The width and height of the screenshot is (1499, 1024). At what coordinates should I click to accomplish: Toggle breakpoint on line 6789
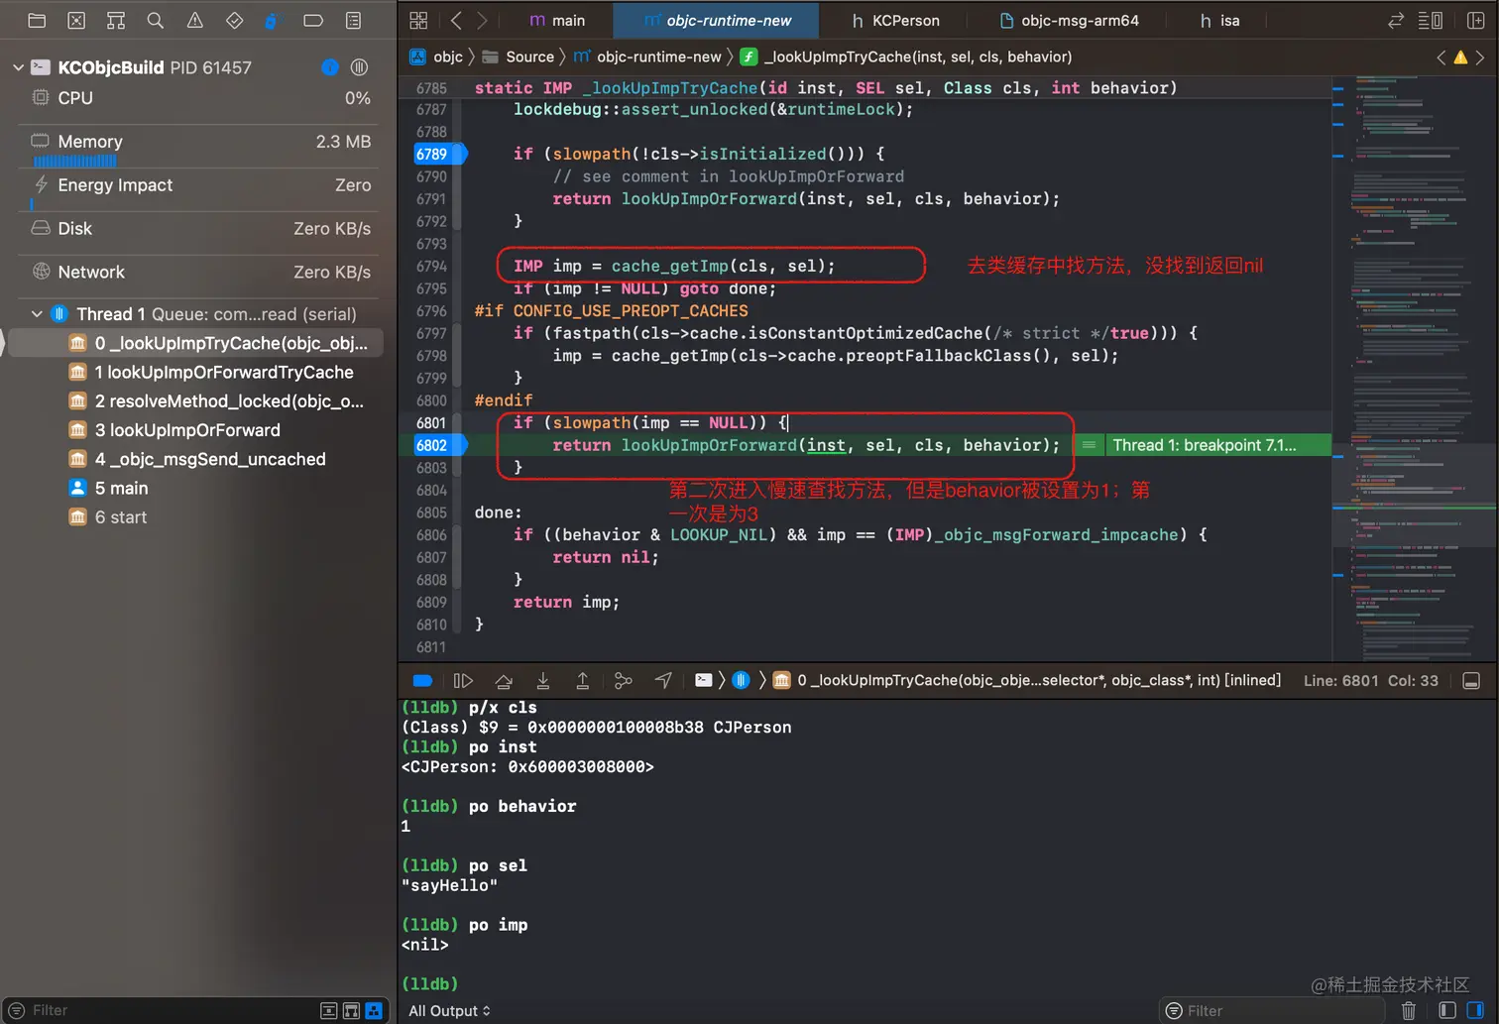tap(438, 154)
